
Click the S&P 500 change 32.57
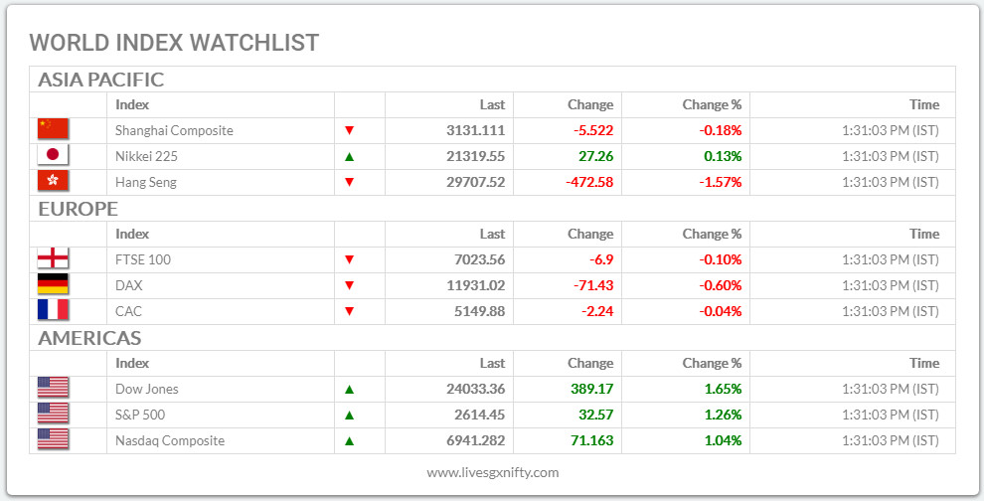point(595,415)
